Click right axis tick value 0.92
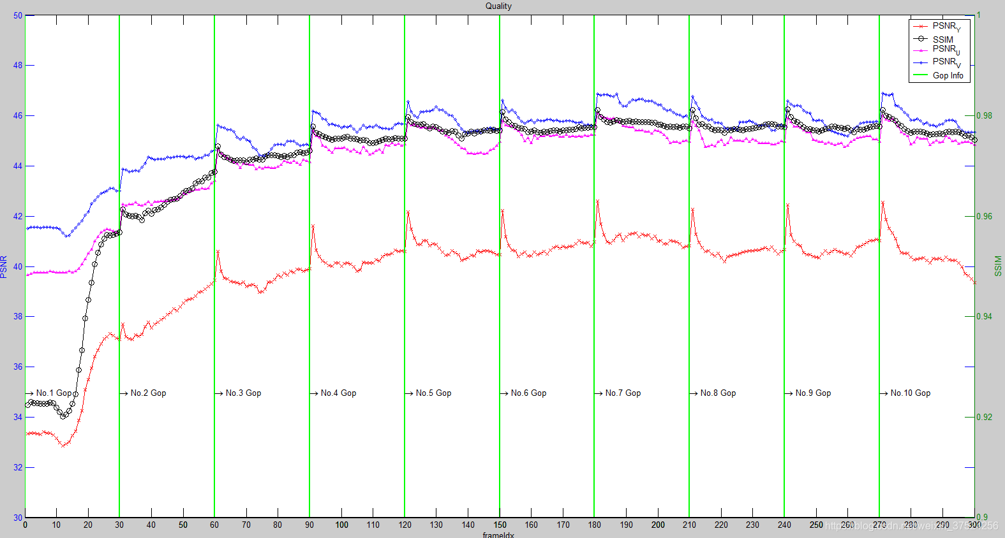1005x538 pixels. click(x=985, y=417)
